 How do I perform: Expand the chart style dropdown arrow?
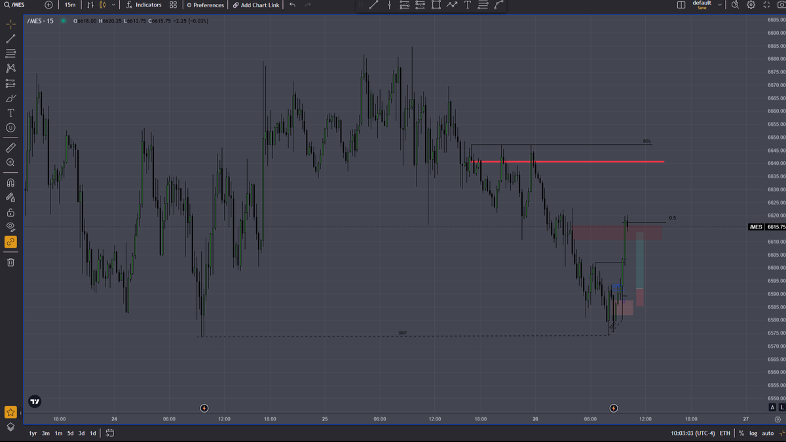pyautogui.click(x=113, y=5)
